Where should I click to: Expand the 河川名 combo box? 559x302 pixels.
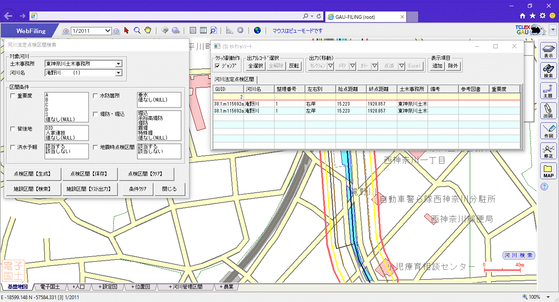[x=119, y=73]
